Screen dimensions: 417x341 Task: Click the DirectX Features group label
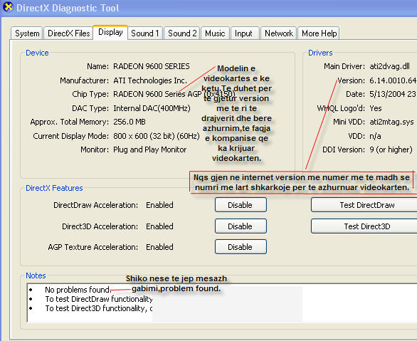coord(54,188)
